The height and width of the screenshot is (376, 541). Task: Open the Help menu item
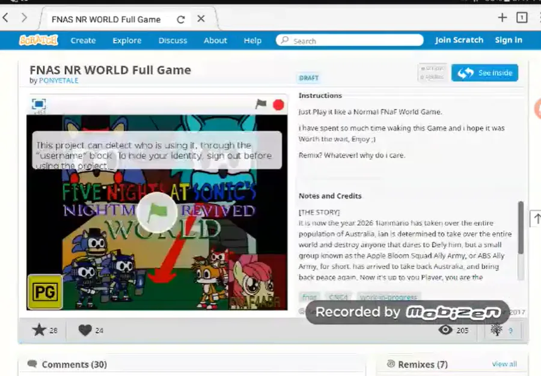(x=252, y=41)
